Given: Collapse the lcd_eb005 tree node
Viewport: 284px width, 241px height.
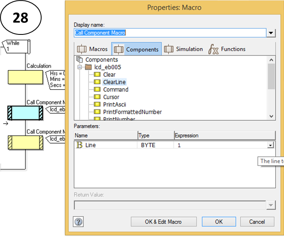Looking at the screenshot, I should 79,67.
